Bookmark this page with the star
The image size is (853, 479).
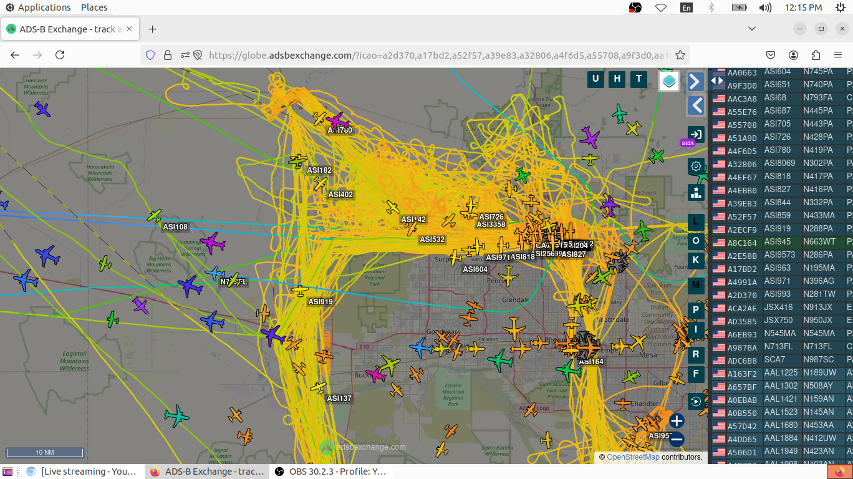(x=680, y=55)
